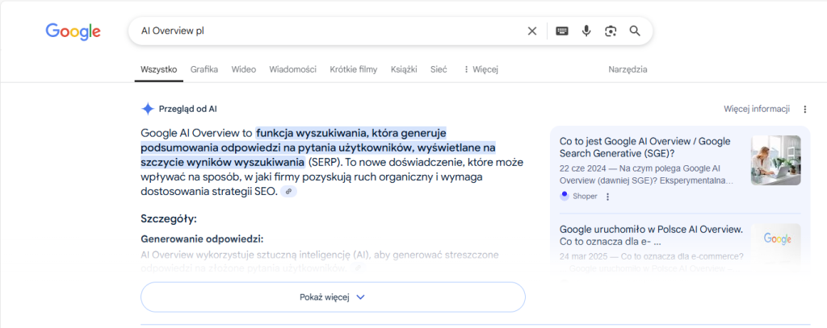Expand the overview with Pokaż więcej
This screenshot has height=328, width=827.
(333, 297)
